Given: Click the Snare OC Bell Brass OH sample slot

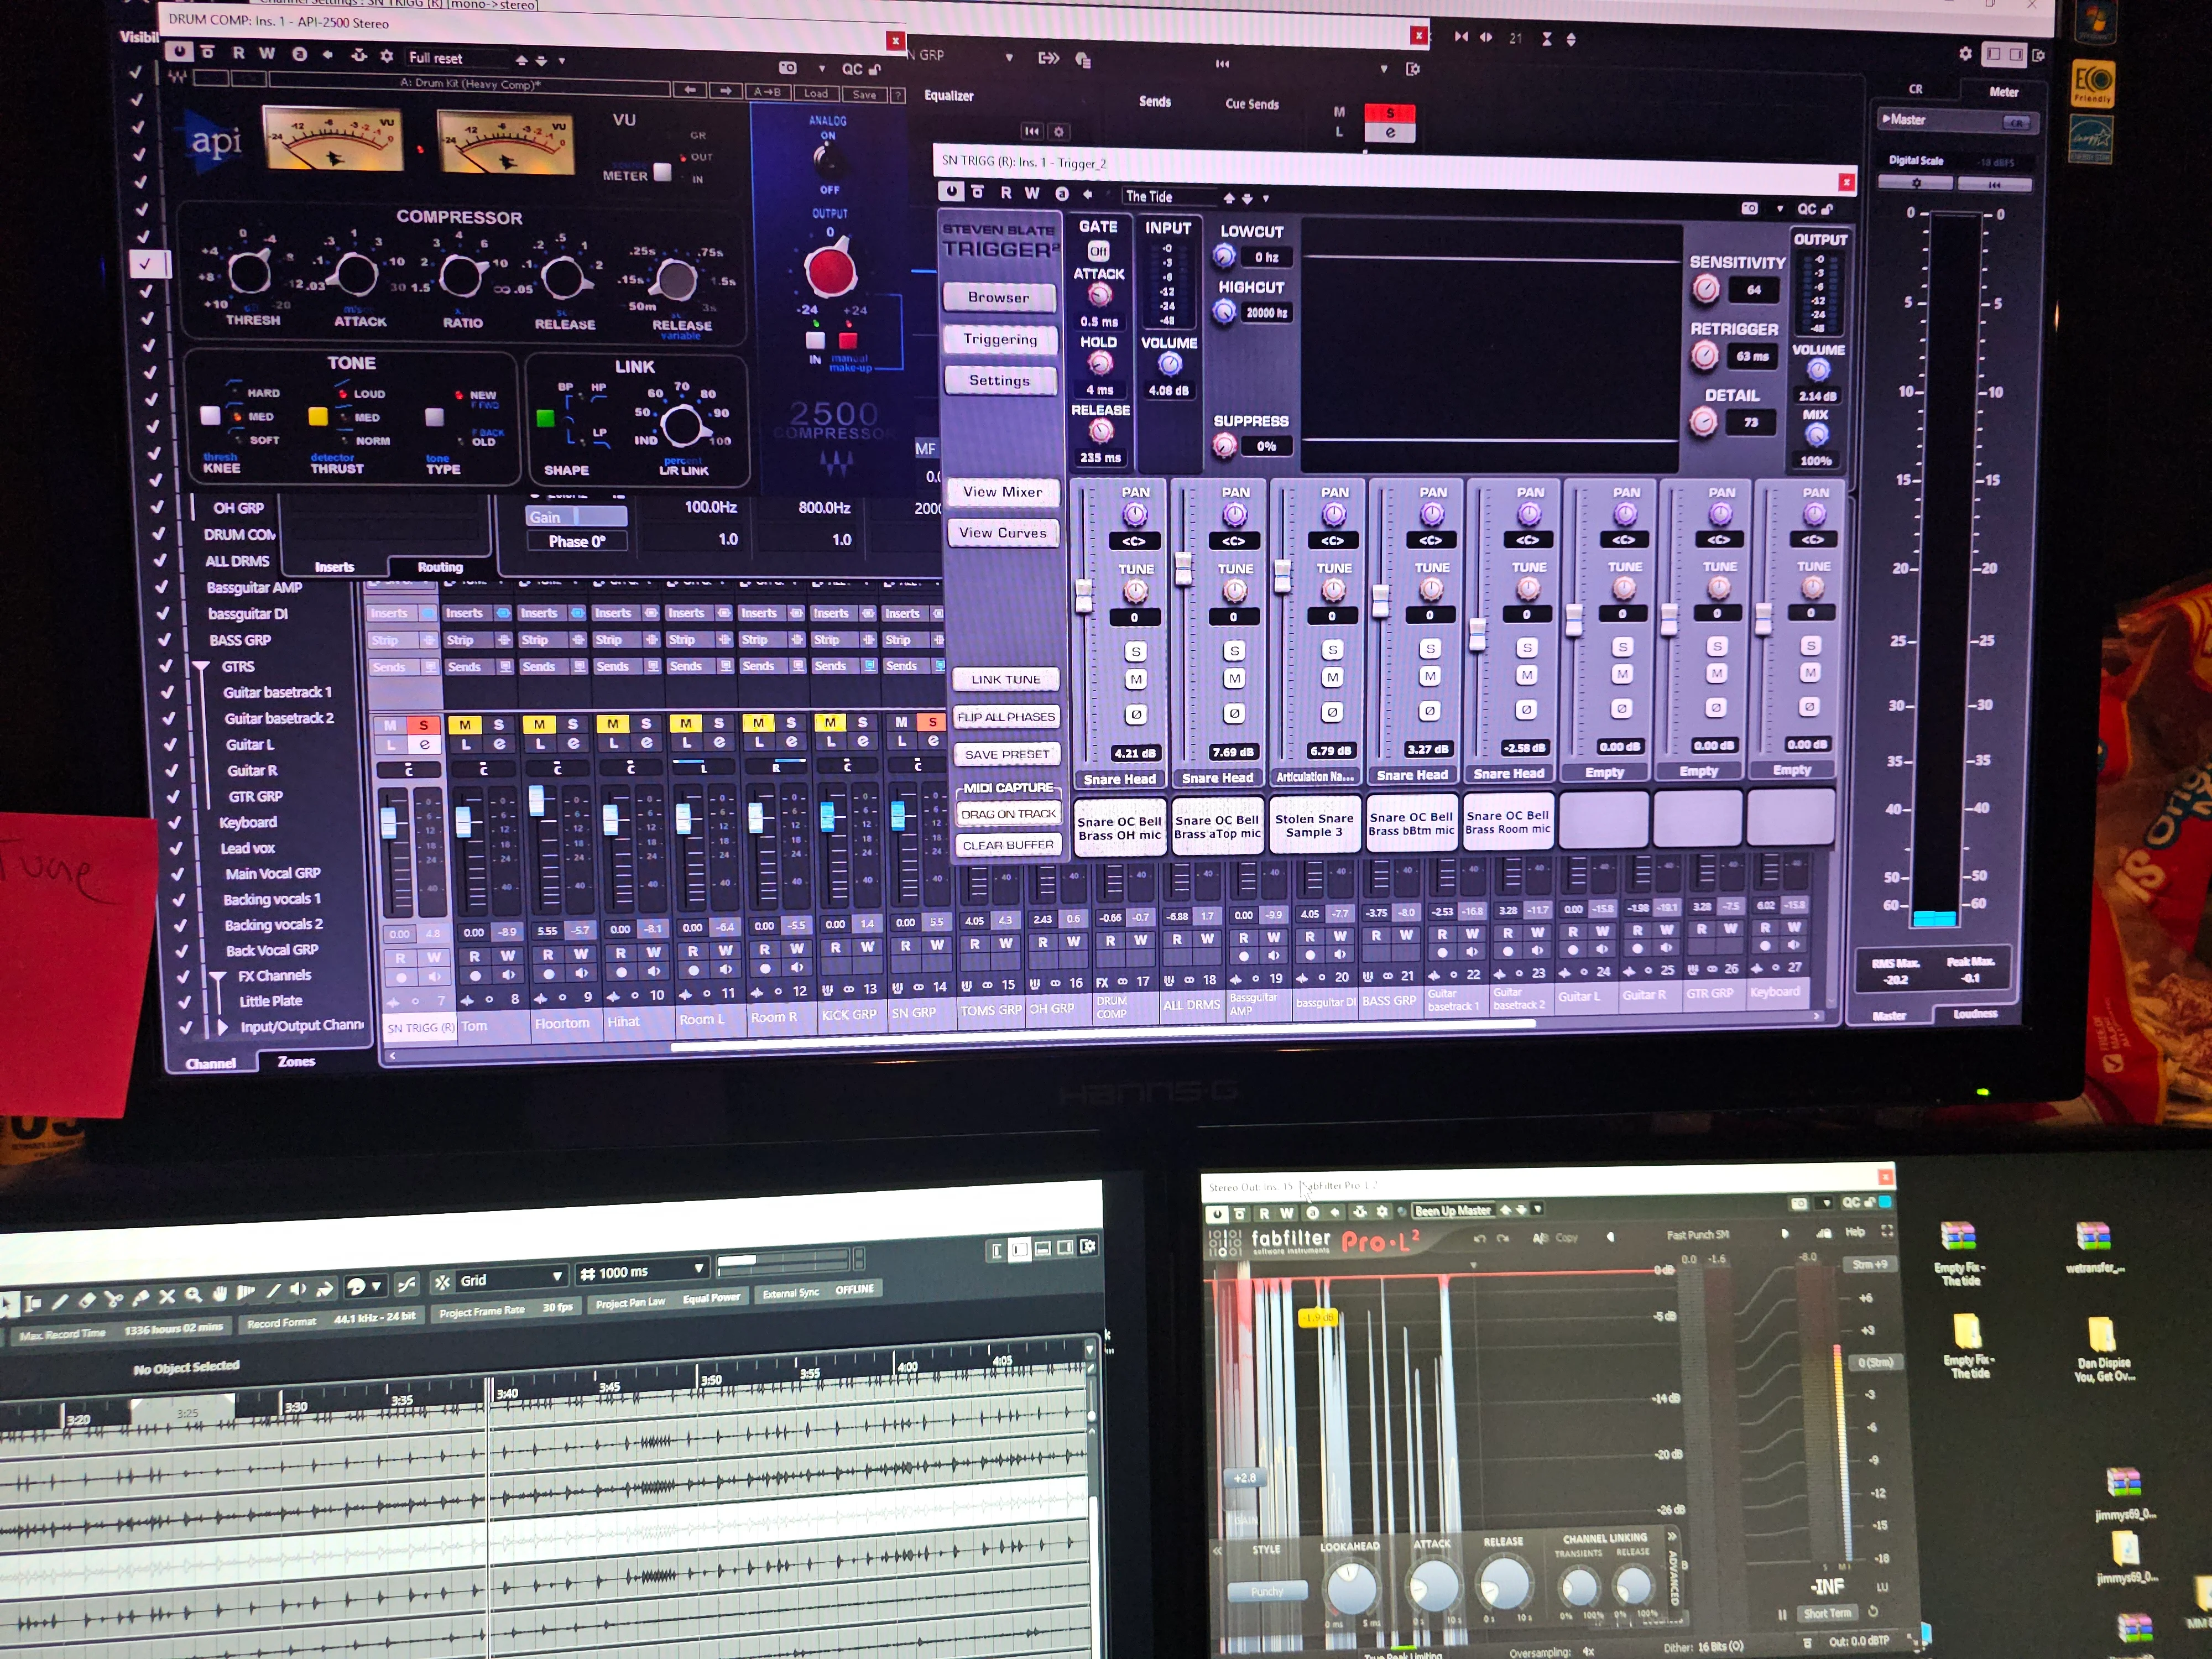Looking at the screenshot, I should point(1119,827).
